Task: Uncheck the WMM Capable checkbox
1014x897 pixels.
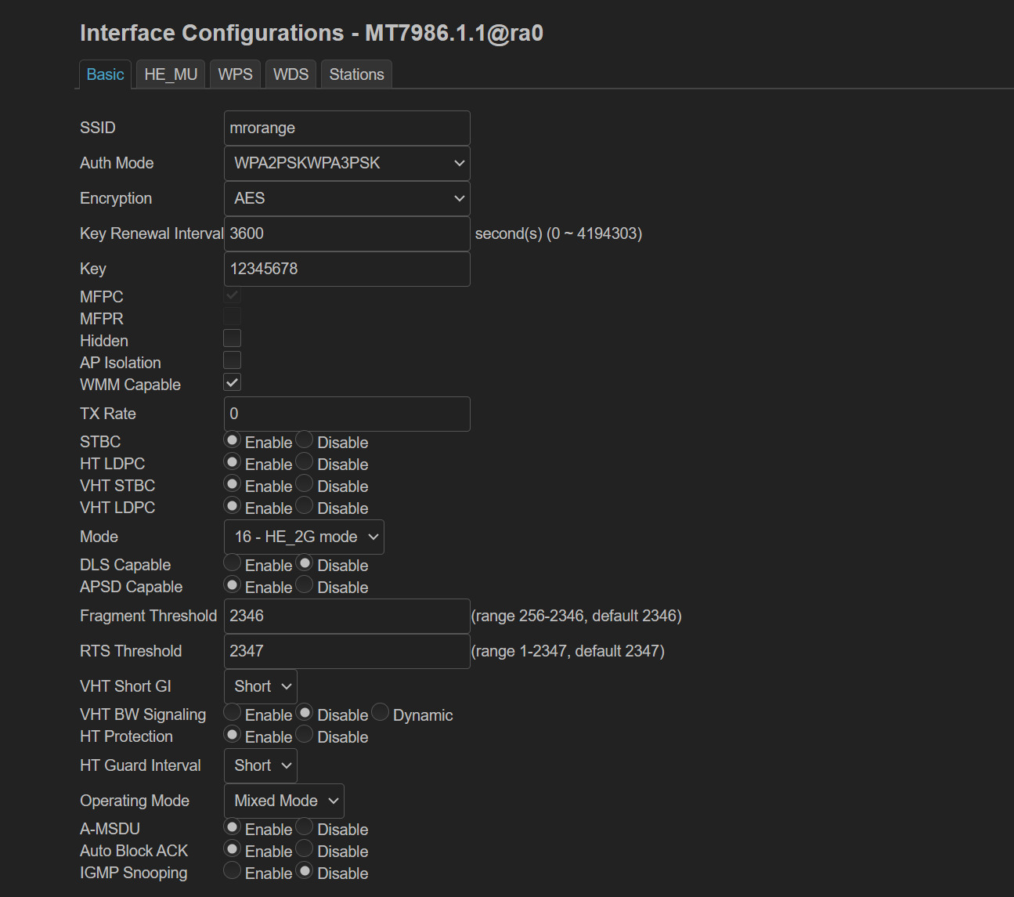Action: [232, 382]
